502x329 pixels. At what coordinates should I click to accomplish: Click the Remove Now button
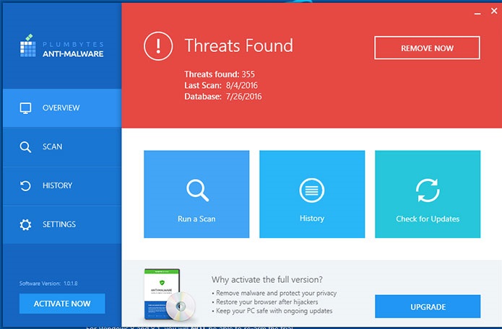coord(427,48)
